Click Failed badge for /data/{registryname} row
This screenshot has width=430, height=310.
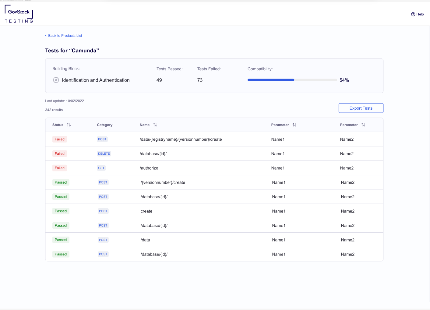click(x=60, y=139)
